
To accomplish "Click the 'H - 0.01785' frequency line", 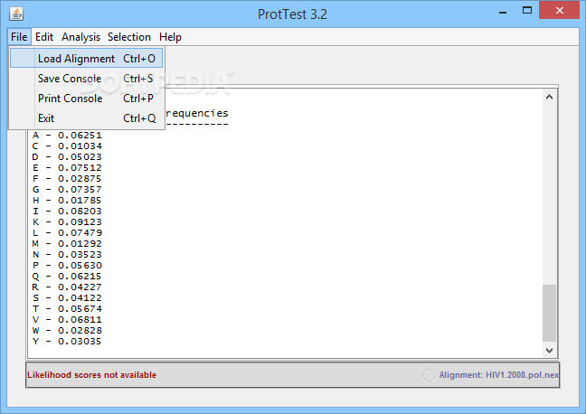I will tap(67, 200).
